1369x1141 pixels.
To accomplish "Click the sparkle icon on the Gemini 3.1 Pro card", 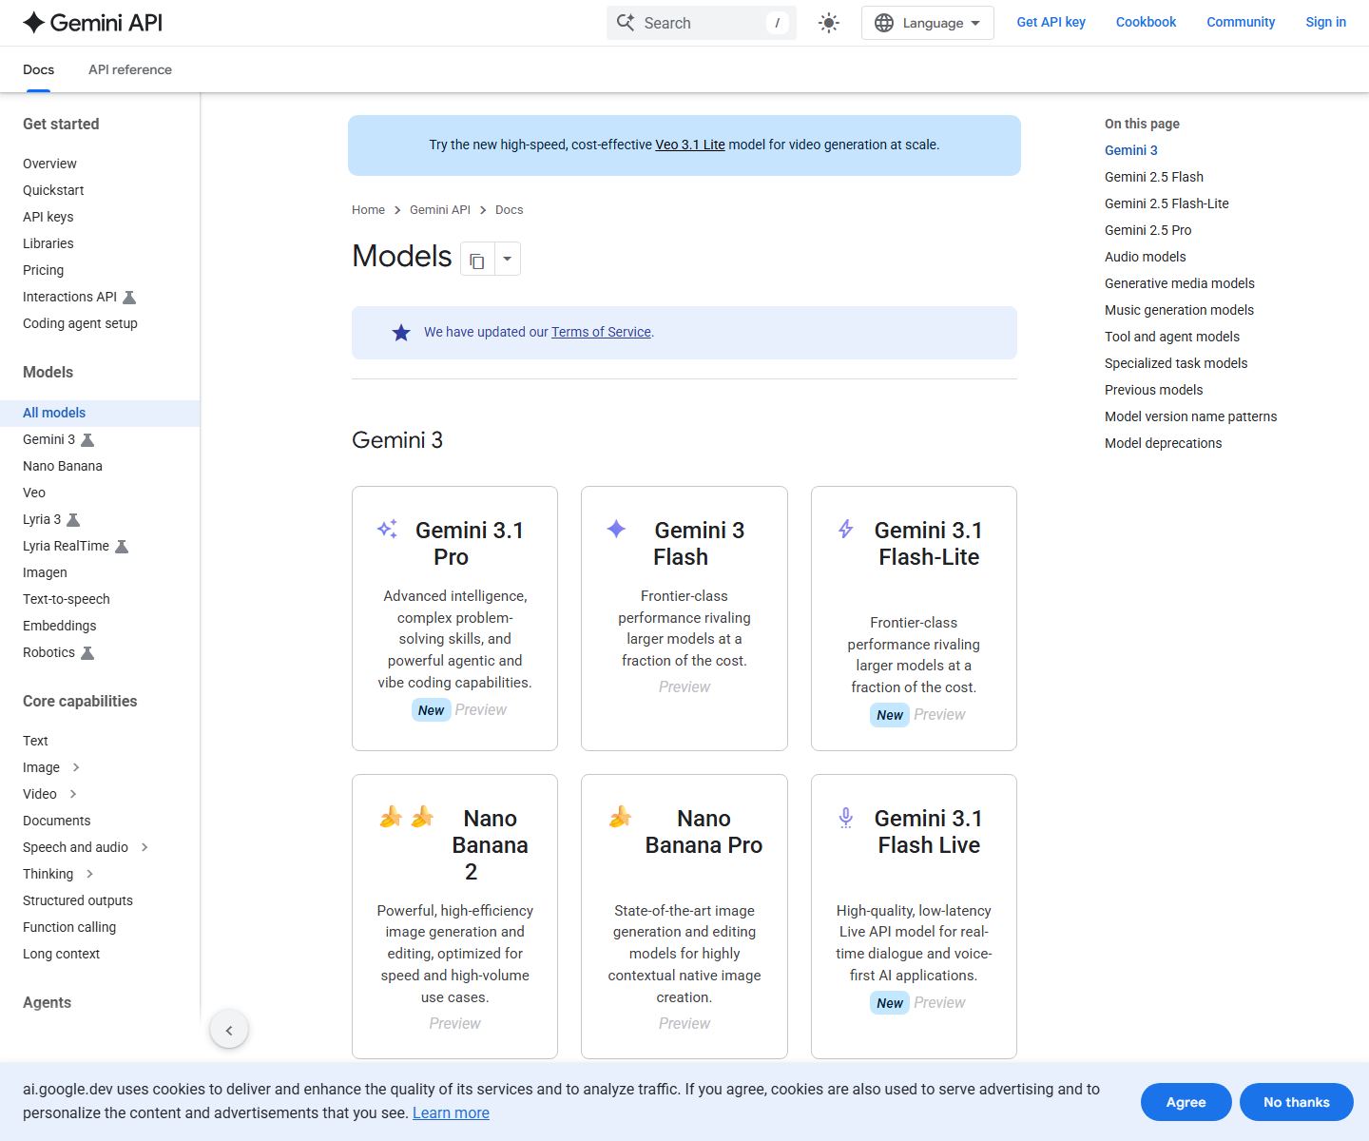I will (x=388, y=529).
